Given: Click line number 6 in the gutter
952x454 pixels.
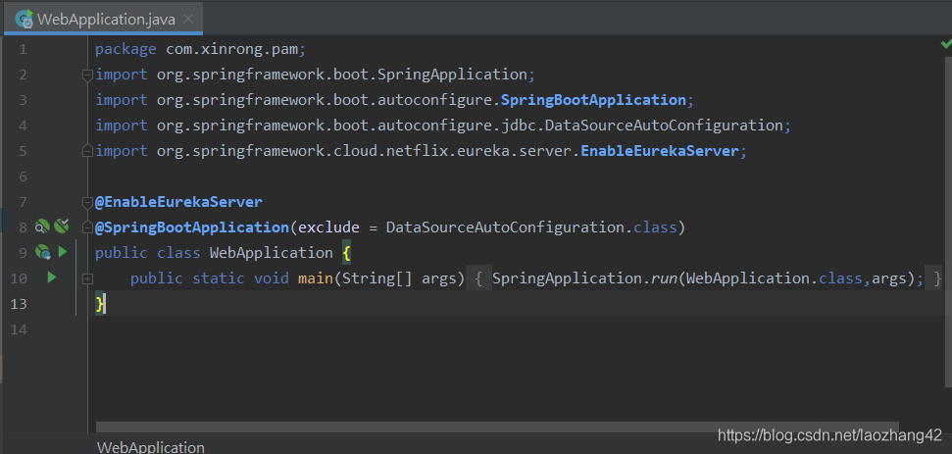Looking at the screenshot, I should [x=22, y=177].
